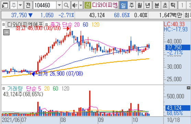The width and height of the screenshot is (191, 124).
Task: Click the 43,124주(68.65%) volume readout
Action: [x=23, y=94]
